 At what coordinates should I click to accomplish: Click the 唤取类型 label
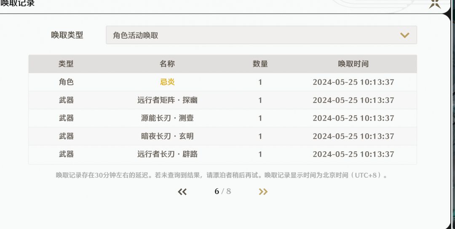tap(67, 35)
